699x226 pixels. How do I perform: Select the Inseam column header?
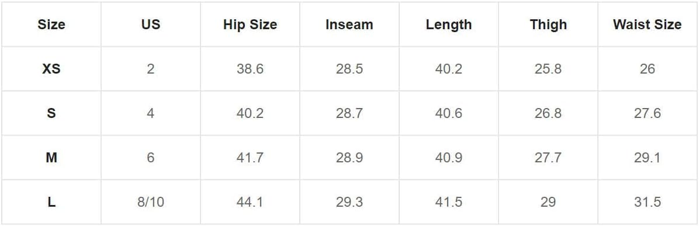349,24
